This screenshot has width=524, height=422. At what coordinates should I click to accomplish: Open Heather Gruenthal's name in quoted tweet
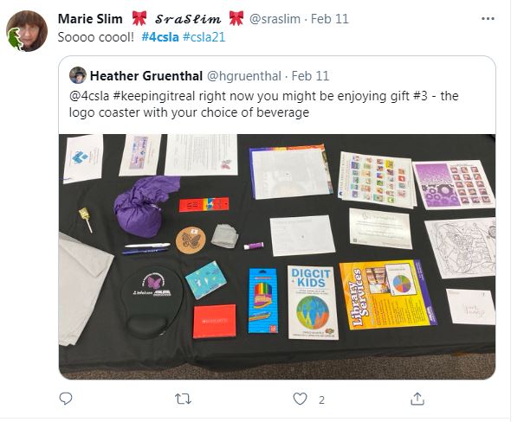[146, 76]
